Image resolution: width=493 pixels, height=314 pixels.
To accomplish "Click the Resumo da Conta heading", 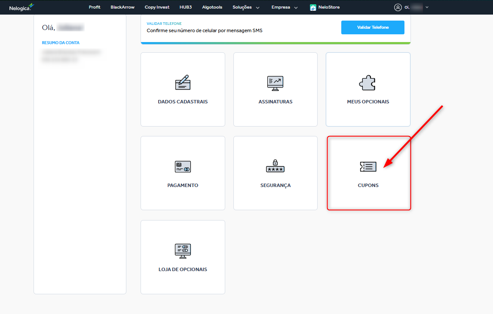I will (x=61, y=43).
